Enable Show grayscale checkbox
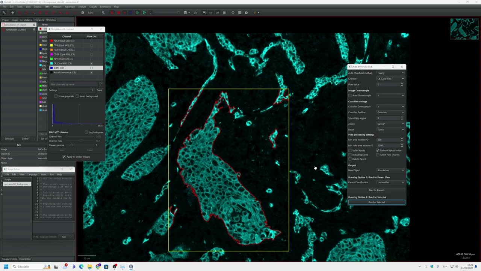 (56, 96)
